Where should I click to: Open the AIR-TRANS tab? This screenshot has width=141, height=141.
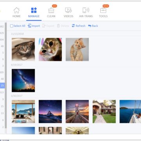click(x=86, y=13)
